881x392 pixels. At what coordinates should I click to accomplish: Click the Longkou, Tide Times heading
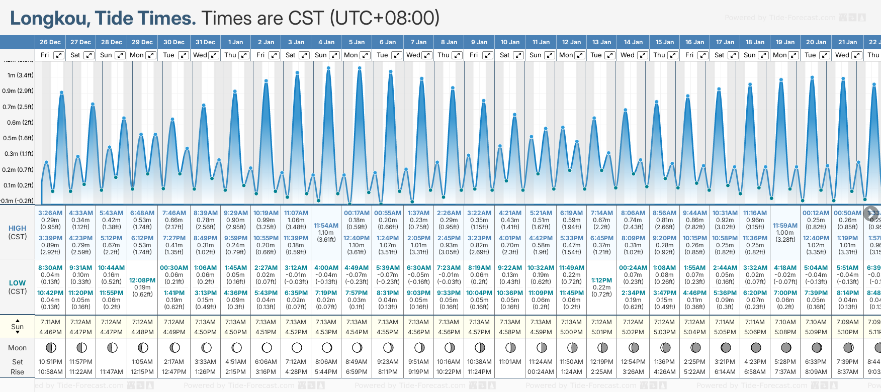[x=103, y=18]
